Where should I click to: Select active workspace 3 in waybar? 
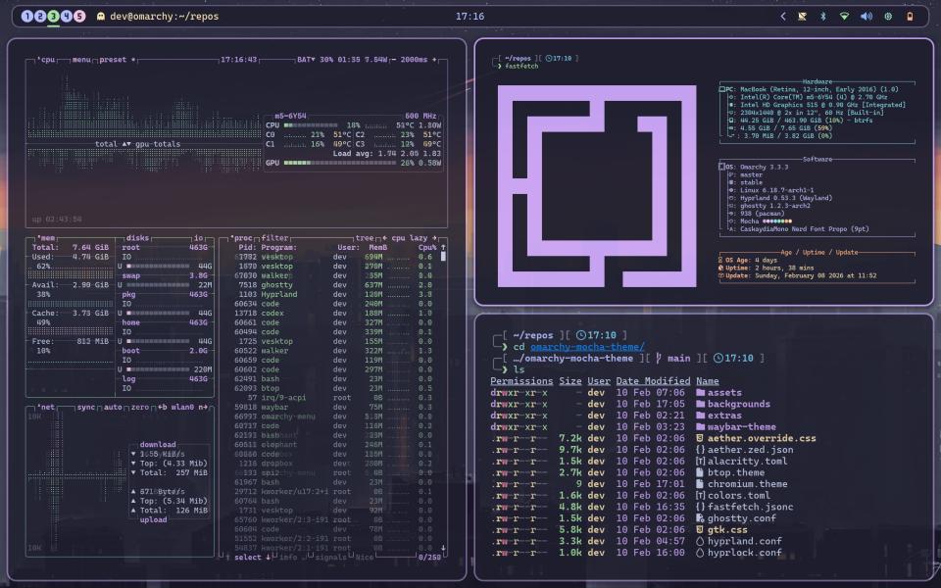click(x=53, y=17)
